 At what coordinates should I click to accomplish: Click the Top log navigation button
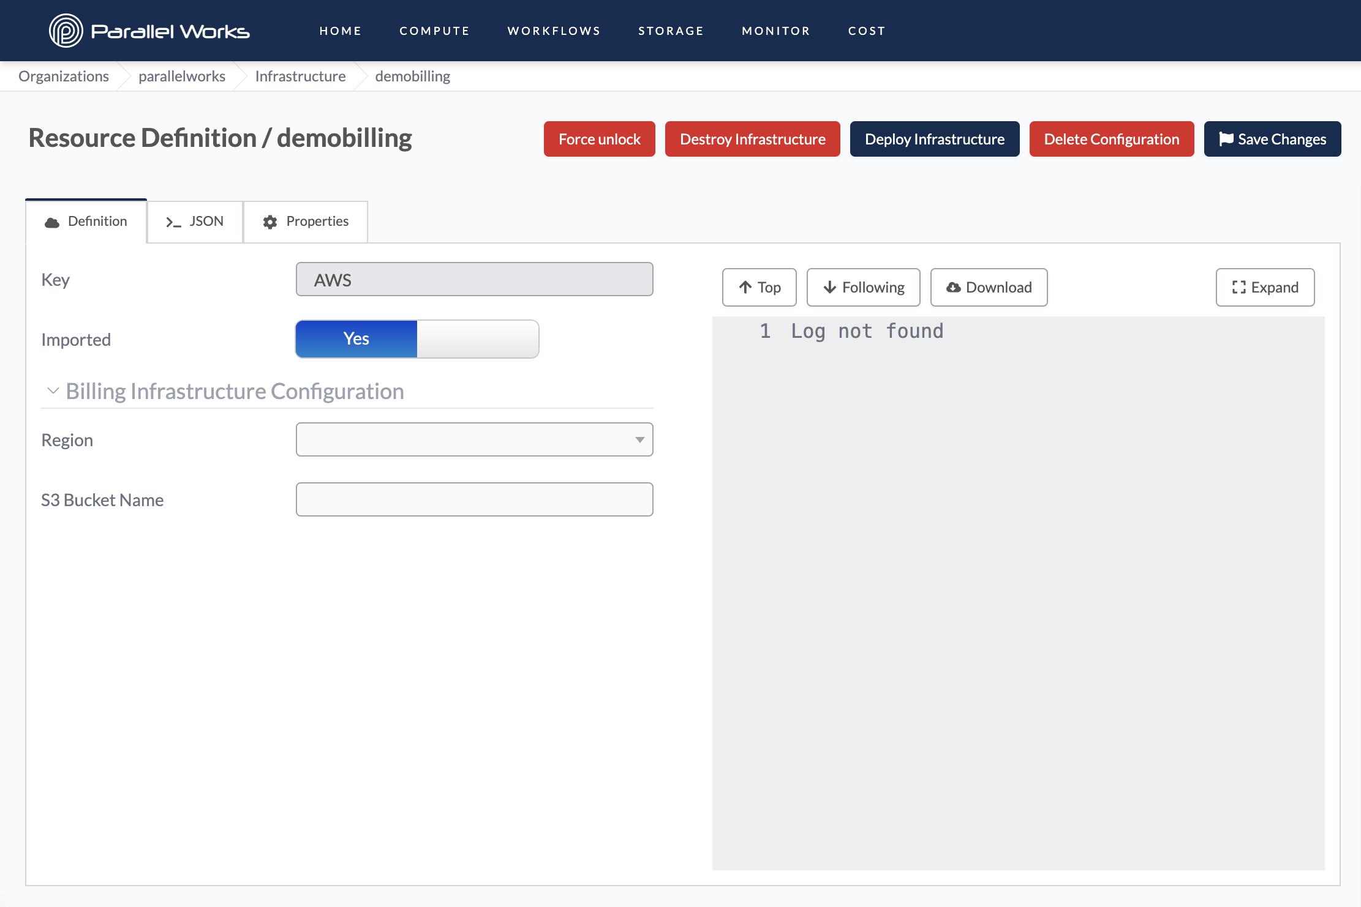point(760,286)
